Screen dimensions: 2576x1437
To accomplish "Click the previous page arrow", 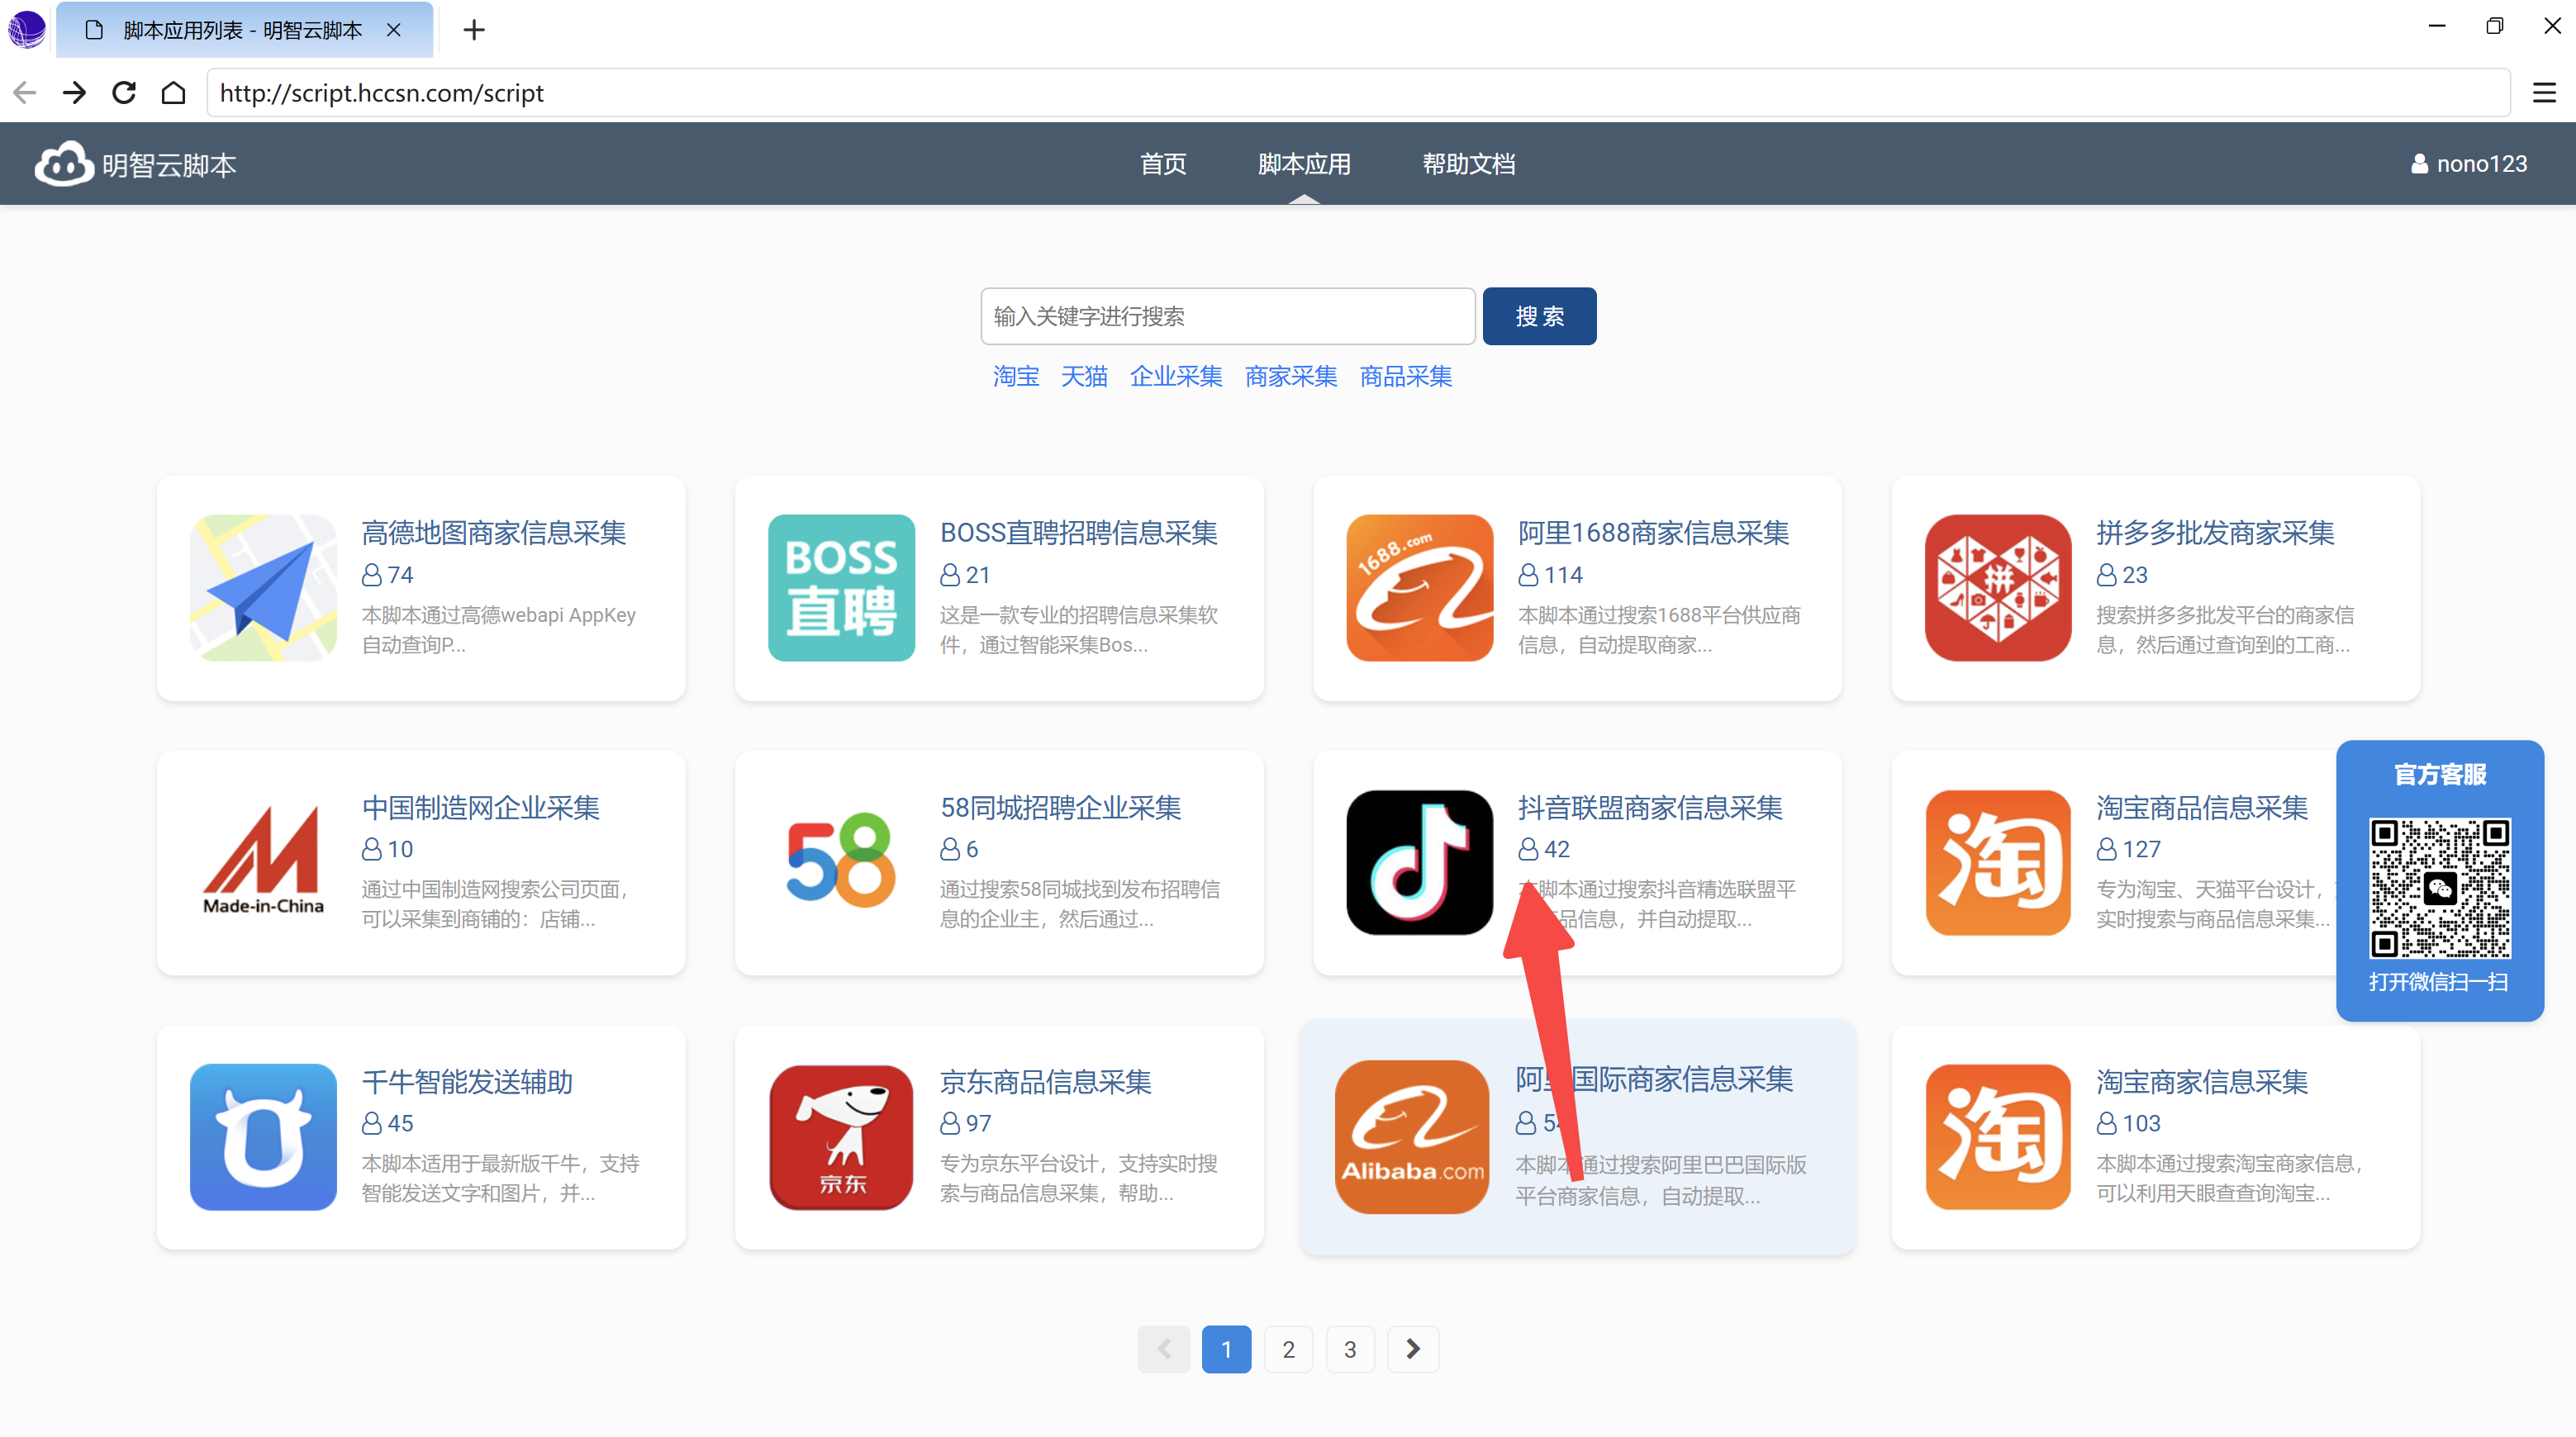I will click(x=1164, y=1349).
